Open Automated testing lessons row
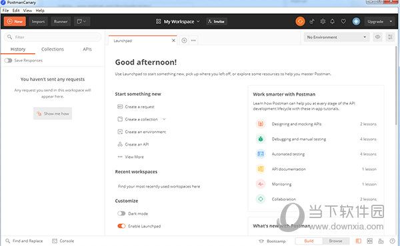Image resolution: width=400 pixels, height=246 pixels. (316, 154)
